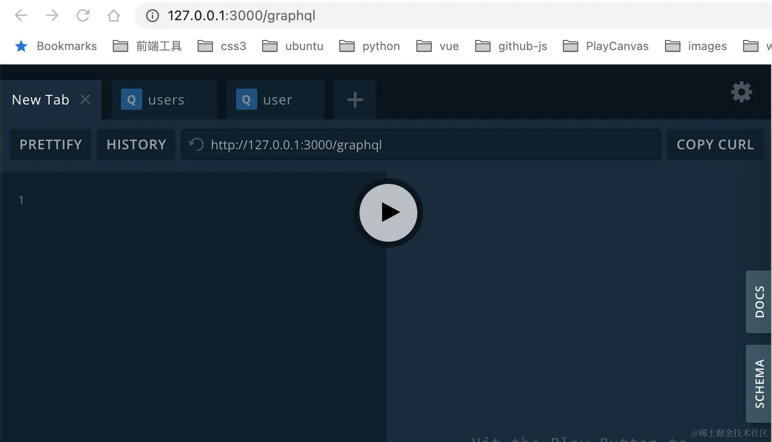
Task: Click the browser address bar URL
Action: (241, 15)
